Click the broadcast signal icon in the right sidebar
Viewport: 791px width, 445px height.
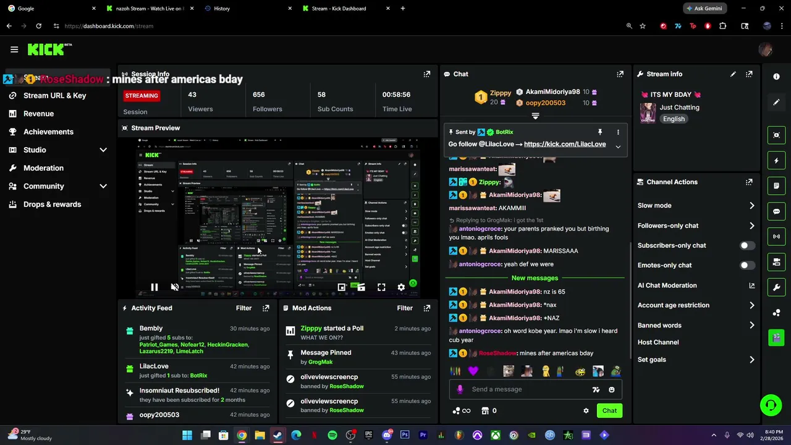click(x=776, y=237)
